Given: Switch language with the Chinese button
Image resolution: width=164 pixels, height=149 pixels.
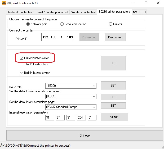Looking at the screenshot, I should coord(85,136).
